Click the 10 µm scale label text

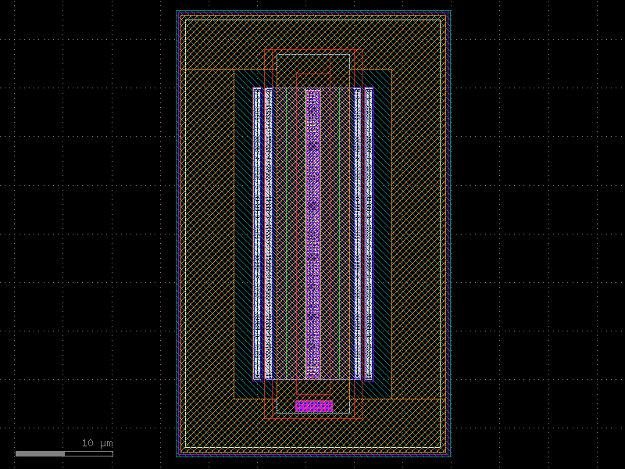tap(96, 444)
